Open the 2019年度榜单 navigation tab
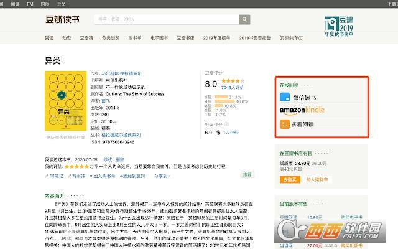This screenshot has width=398, height=249. (x=216, y=38)
